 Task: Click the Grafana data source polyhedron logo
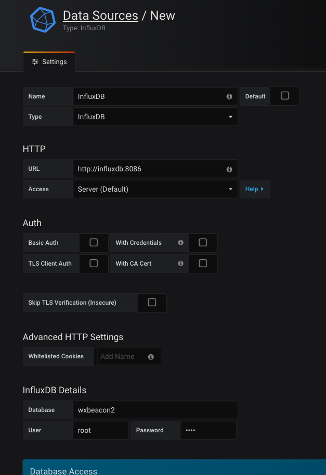click(43, 20)
